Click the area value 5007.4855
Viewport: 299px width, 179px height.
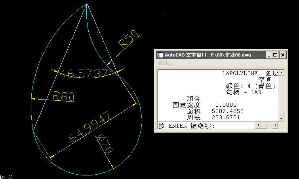point(227,111)
